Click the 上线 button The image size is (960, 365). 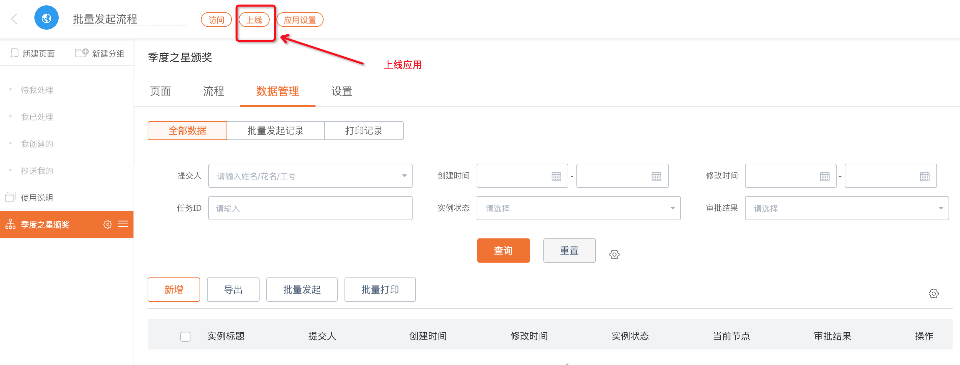[x=254, y=20]
